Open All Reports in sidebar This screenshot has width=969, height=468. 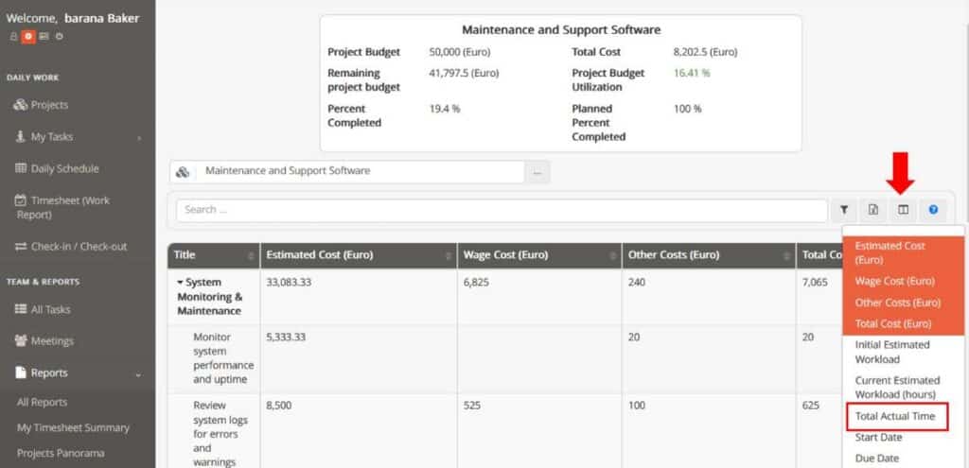[x=42, y=402]
